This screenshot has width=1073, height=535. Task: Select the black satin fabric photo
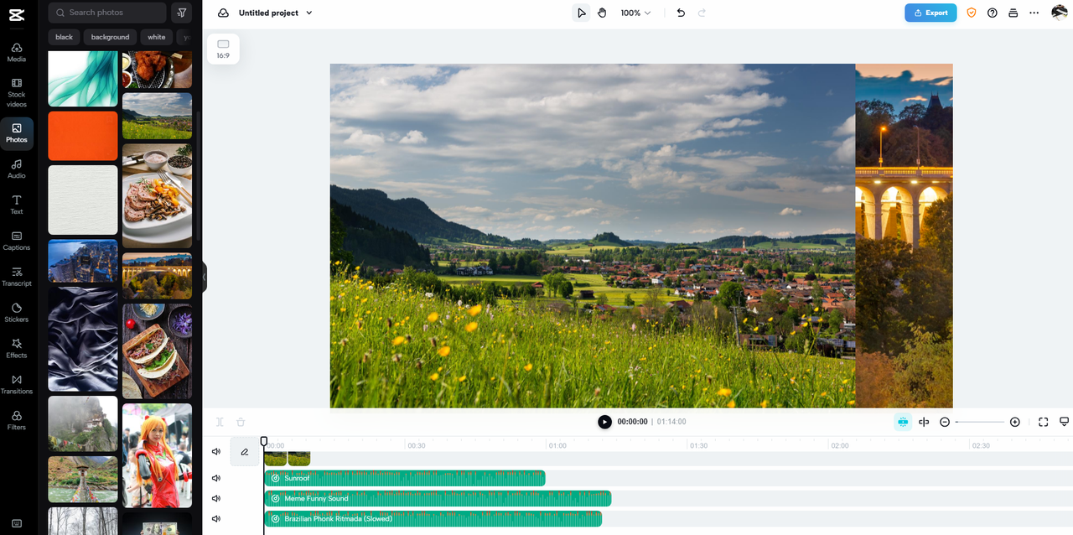click(83, 339)
